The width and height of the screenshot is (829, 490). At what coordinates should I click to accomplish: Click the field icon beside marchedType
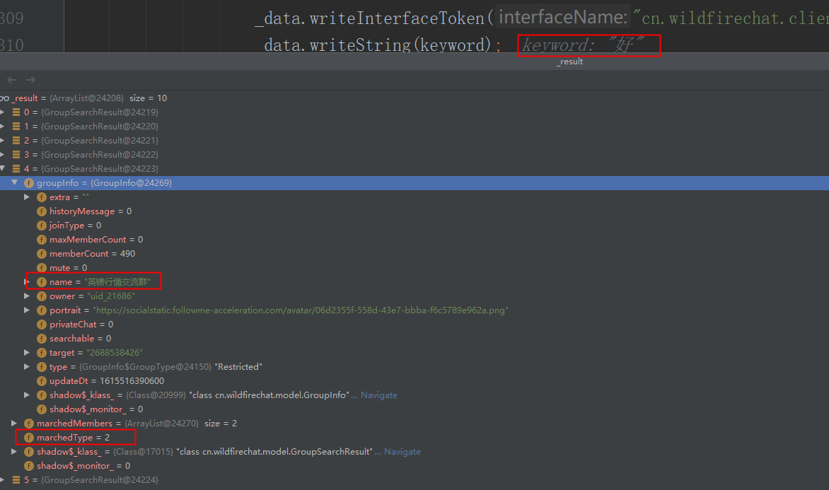pos(28,437)
